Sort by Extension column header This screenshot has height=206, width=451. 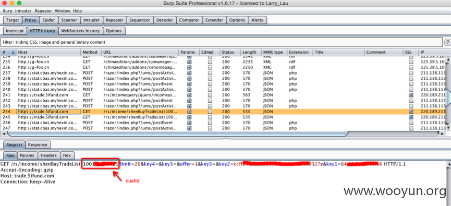point(300,52)
